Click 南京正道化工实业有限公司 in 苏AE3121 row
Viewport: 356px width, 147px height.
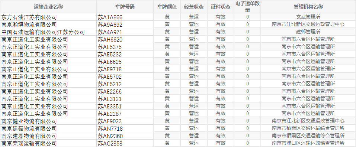click(x=48, y=99)
